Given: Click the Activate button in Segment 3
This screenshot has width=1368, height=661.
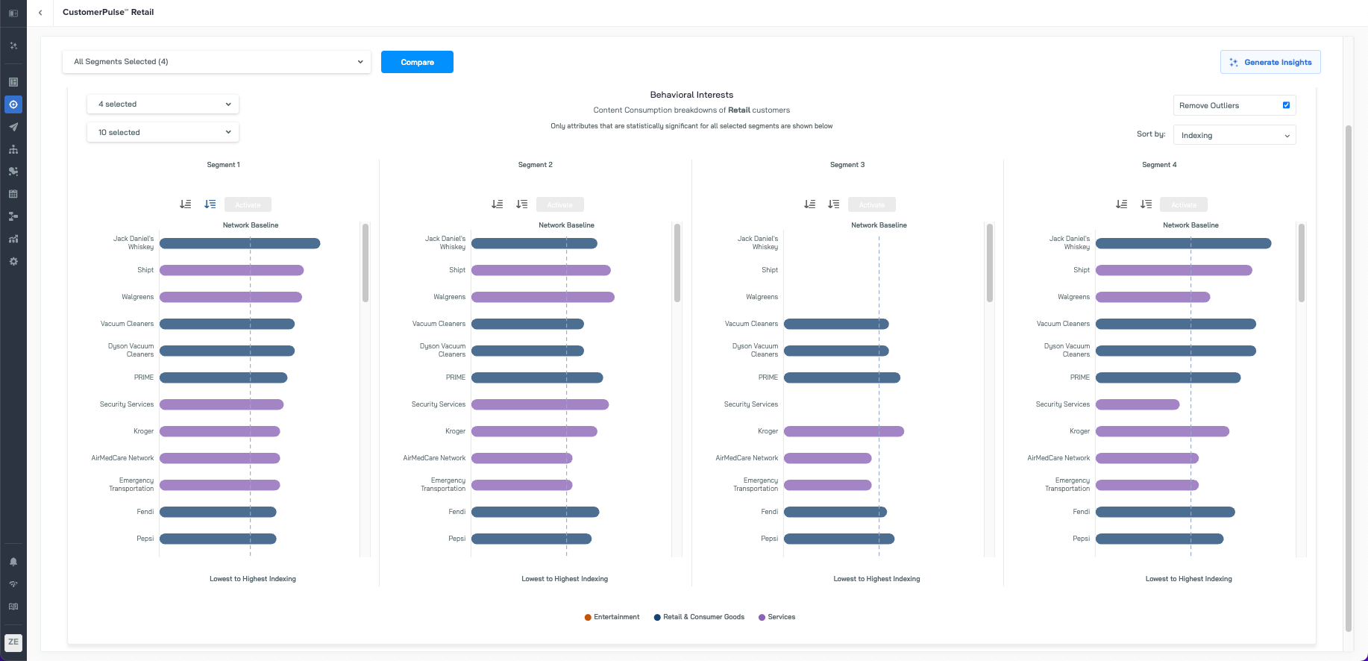Looking at the screenshot, I should point(872,204).
